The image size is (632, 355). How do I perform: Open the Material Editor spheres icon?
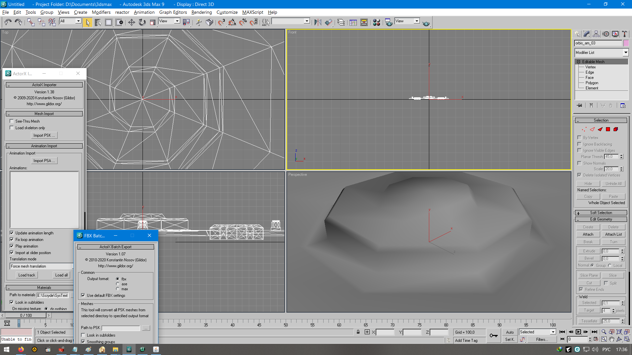[377, 22]
